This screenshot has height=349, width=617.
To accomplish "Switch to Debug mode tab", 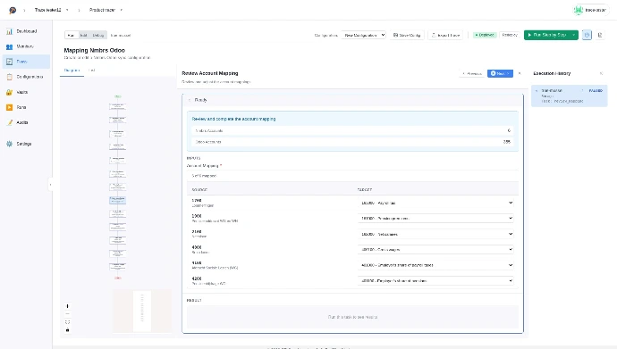I will [98, 36].
